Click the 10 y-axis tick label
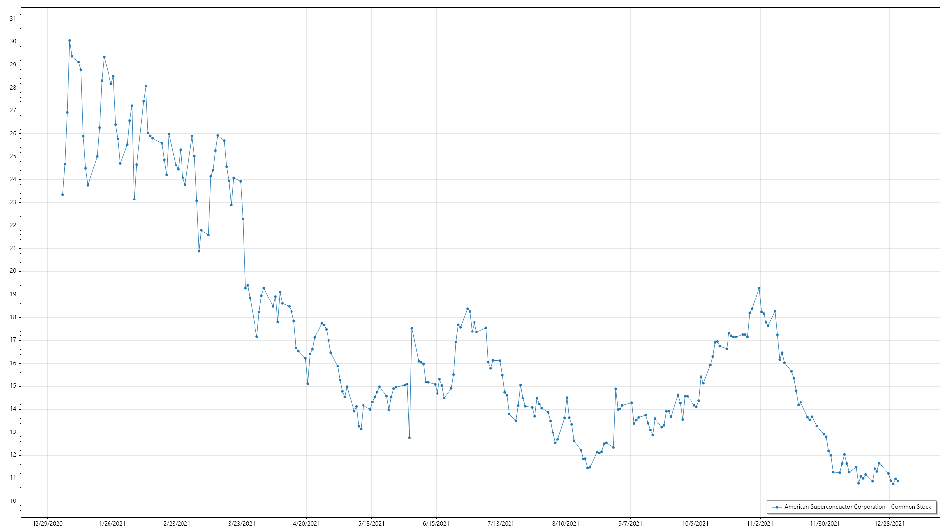947x532 pixels. click(x=13, y=501)
